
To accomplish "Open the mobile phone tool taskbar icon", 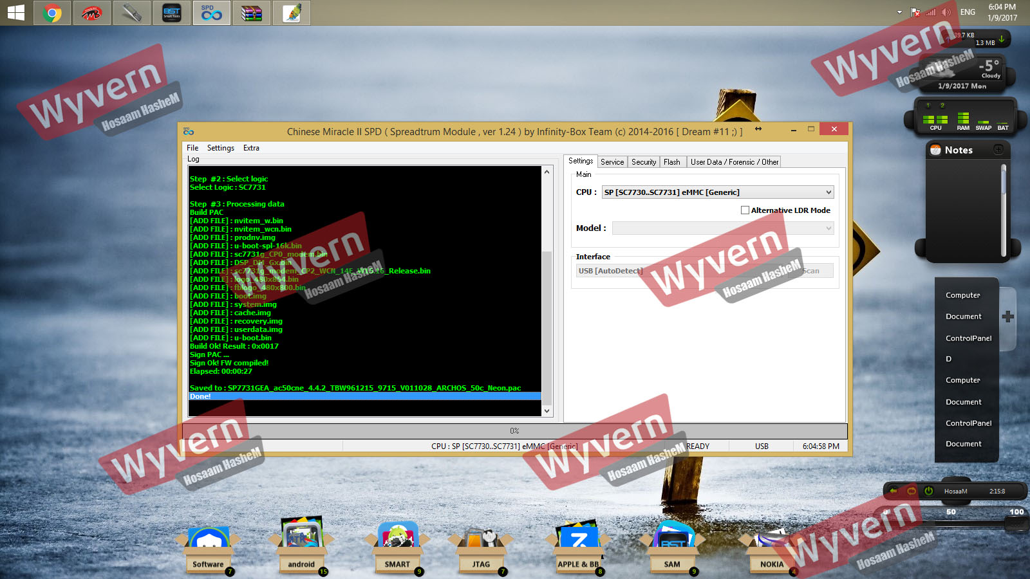I will coord(132,13).
